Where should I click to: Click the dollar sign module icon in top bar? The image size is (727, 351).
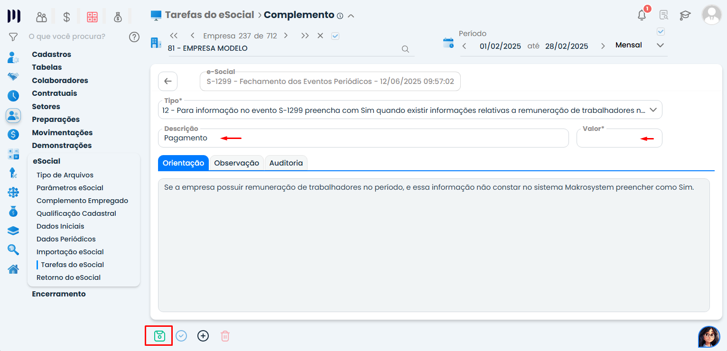tap(66, 17)
